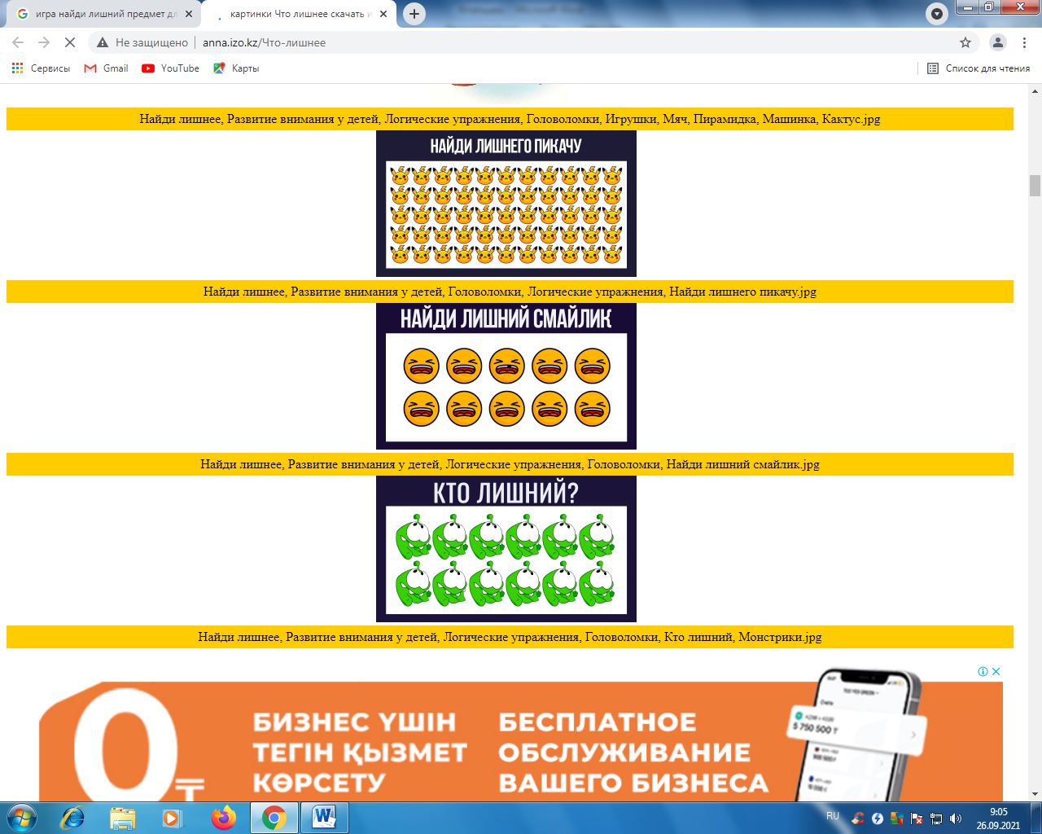
Task: Click the caption 'Найди лишний смайлик.jpg'
Action: (x=510, y=464)
